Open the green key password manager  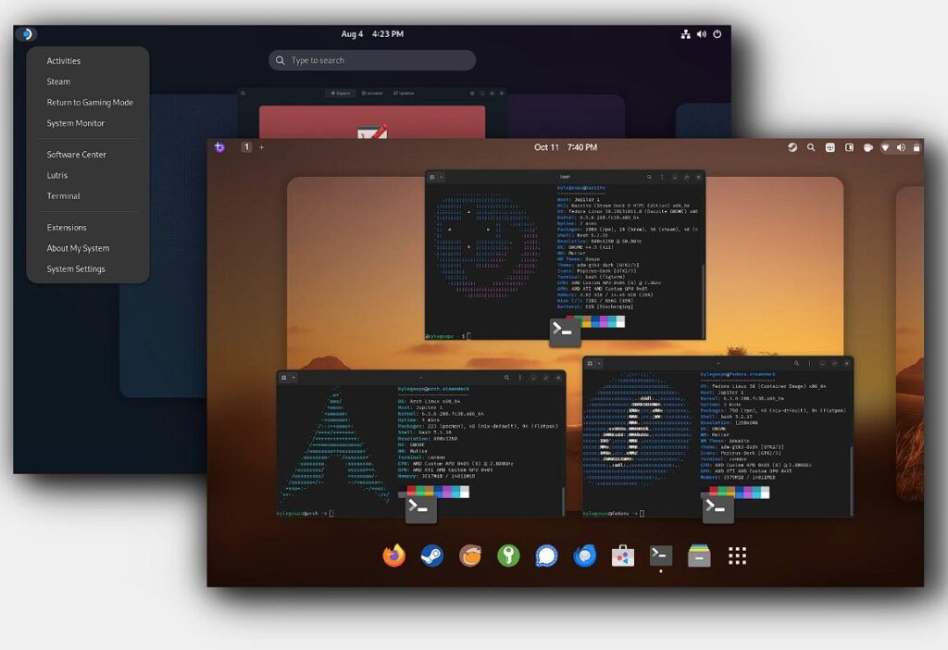508,556
